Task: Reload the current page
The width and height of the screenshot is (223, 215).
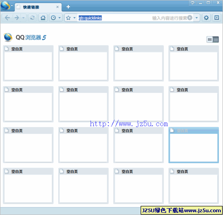Action: click(32, 18)
